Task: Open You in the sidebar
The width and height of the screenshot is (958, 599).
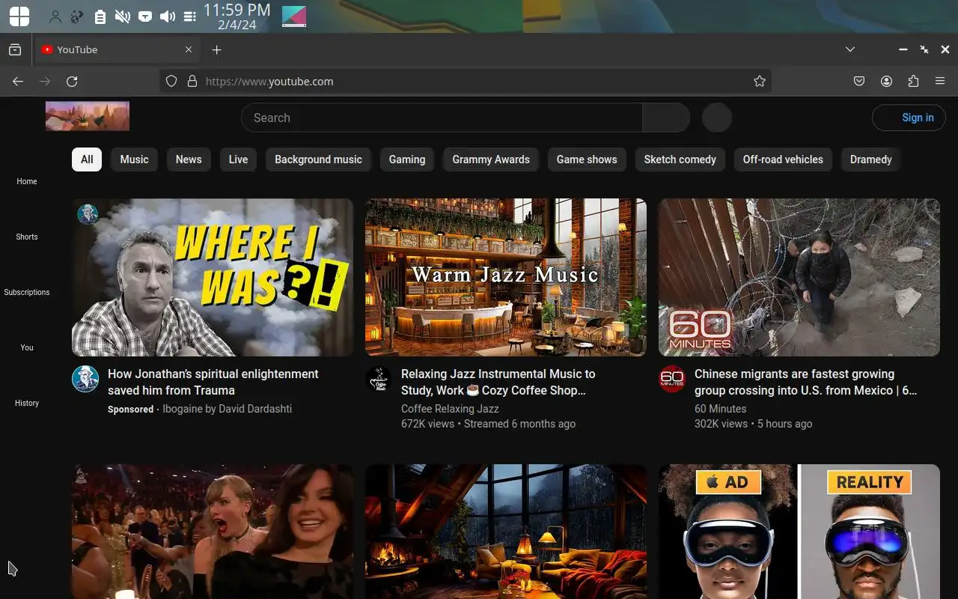Action: pyautogui.click(x=27, y=347)
